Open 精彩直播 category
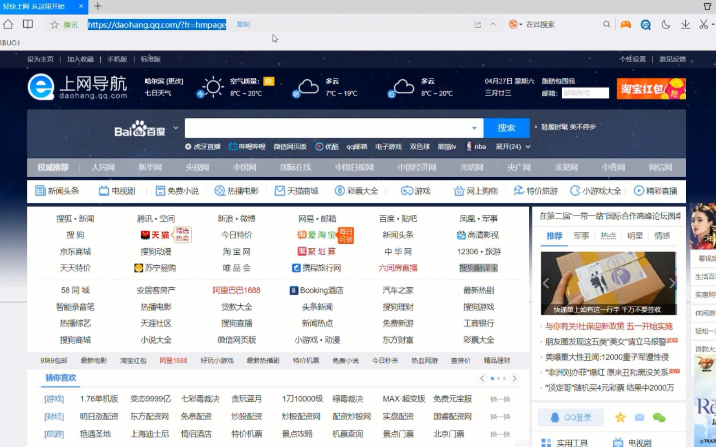716x447 pixels. click(x=656, y=191)
